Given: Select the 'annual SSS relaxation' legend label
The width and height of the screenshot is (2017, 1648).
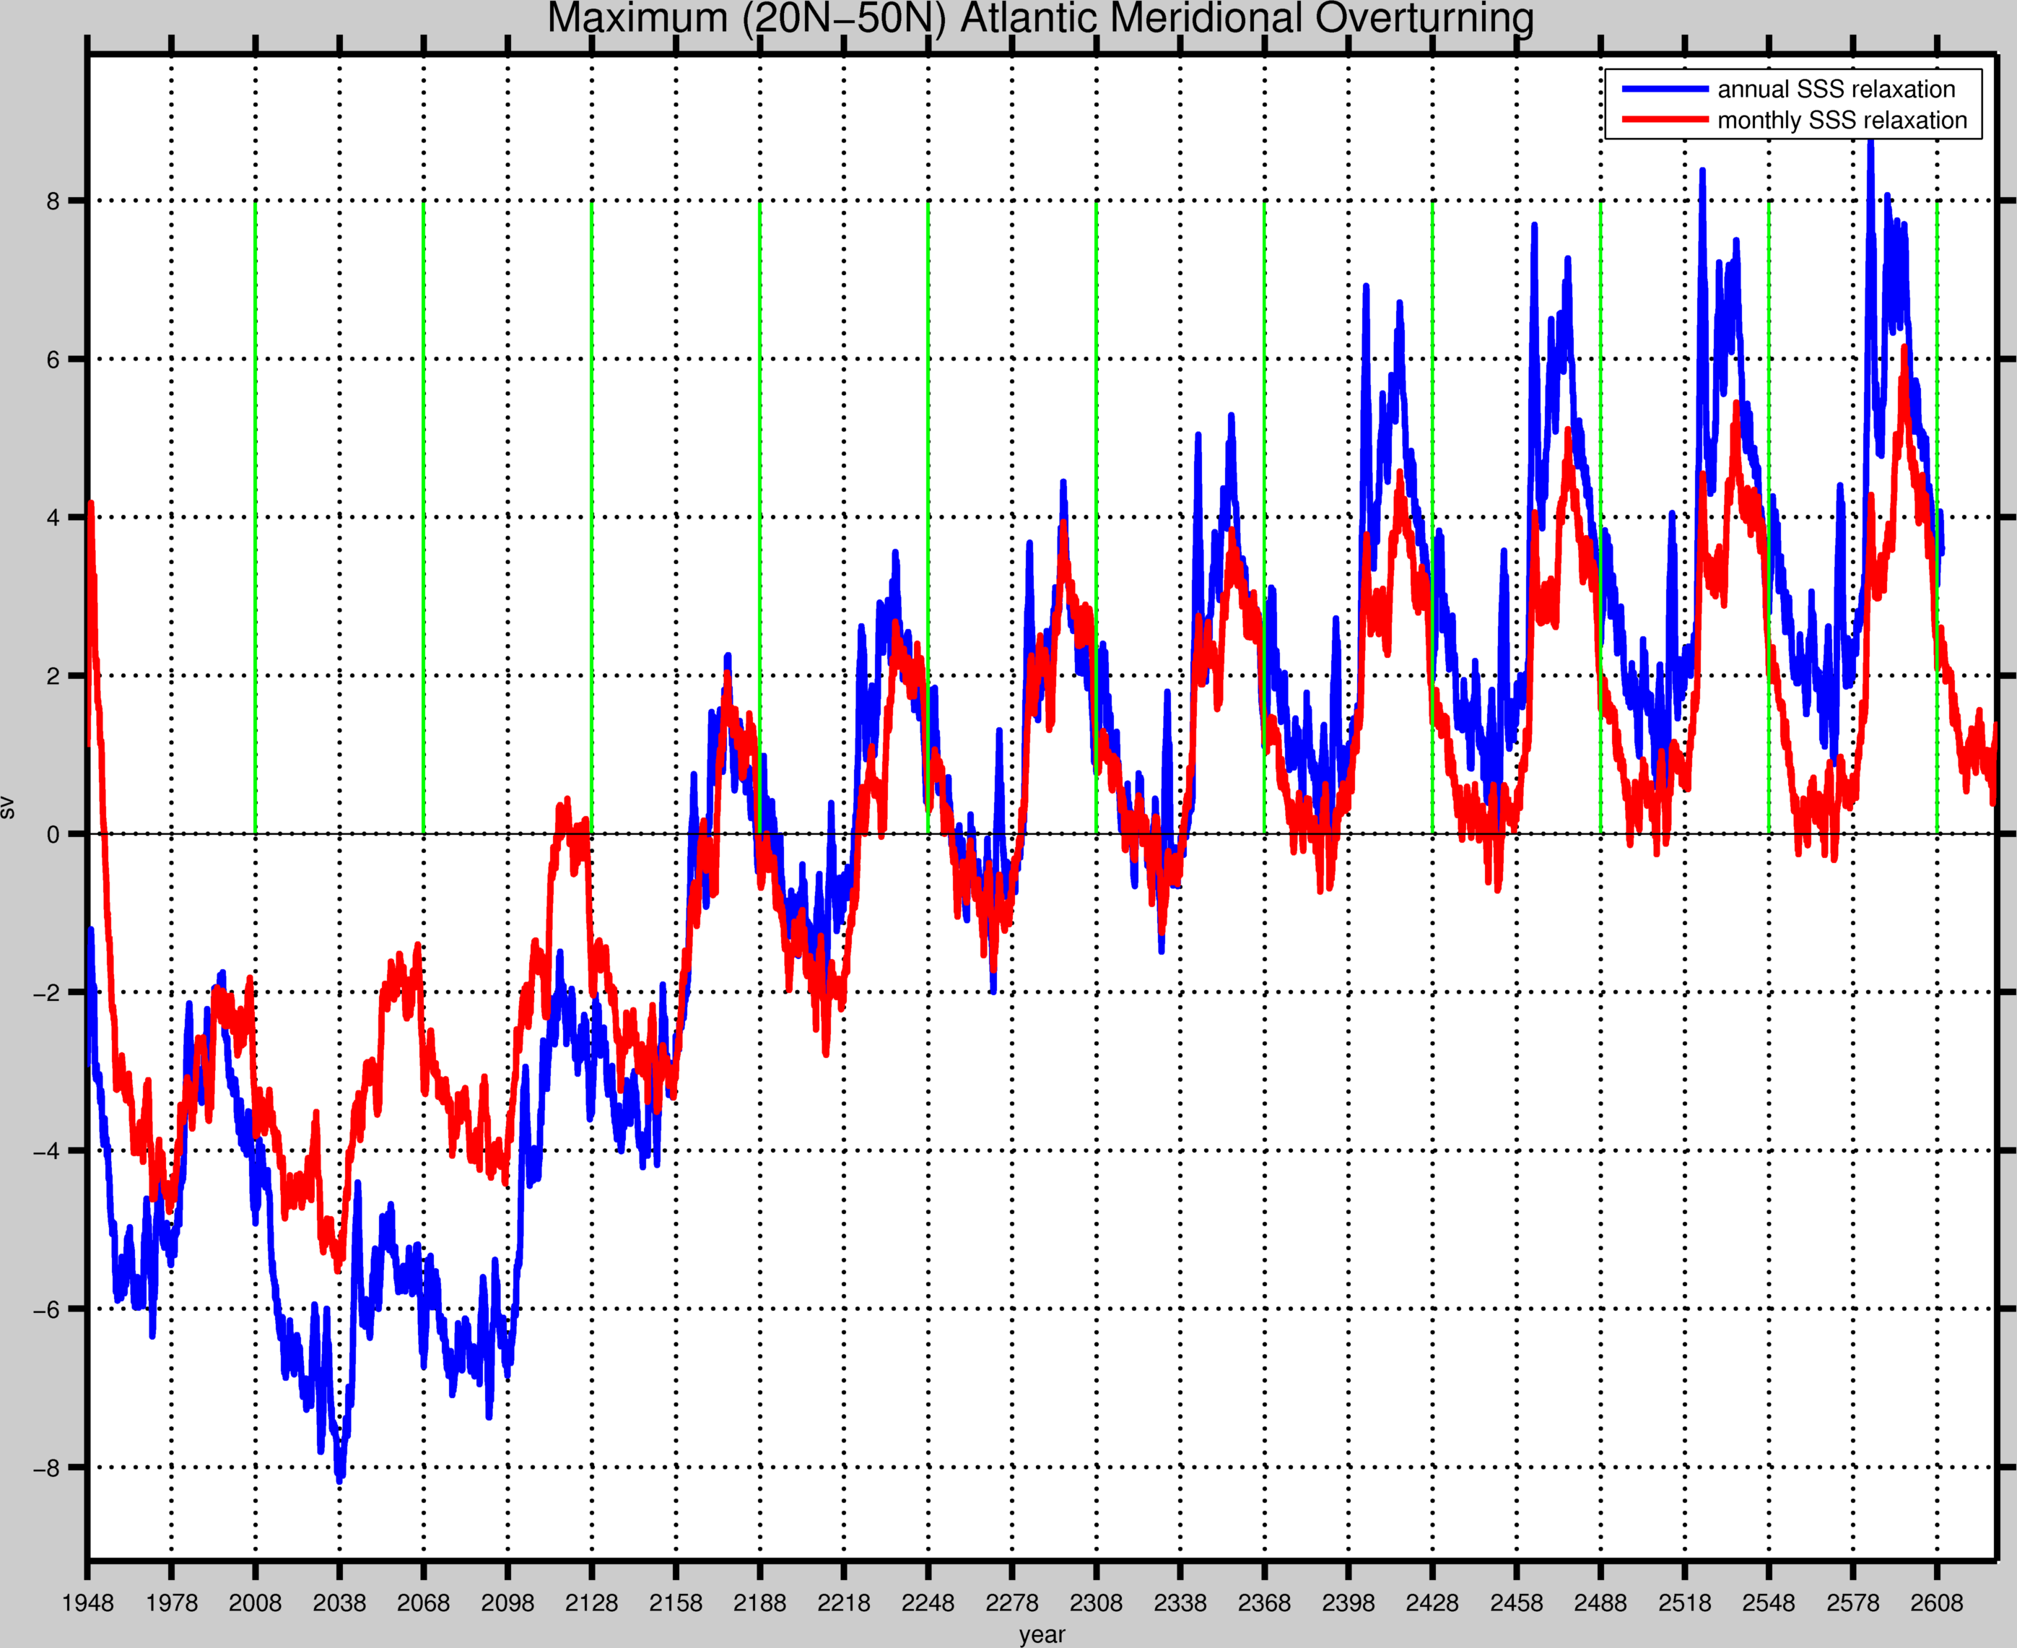Looking at the screenshot, I should (1836, 90).
